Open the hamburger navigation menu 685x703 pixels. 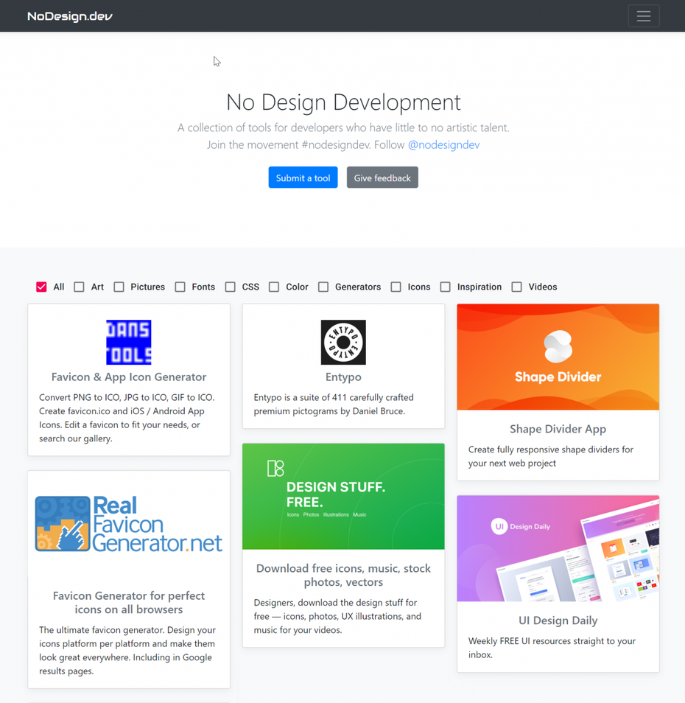tap(643, 16)
